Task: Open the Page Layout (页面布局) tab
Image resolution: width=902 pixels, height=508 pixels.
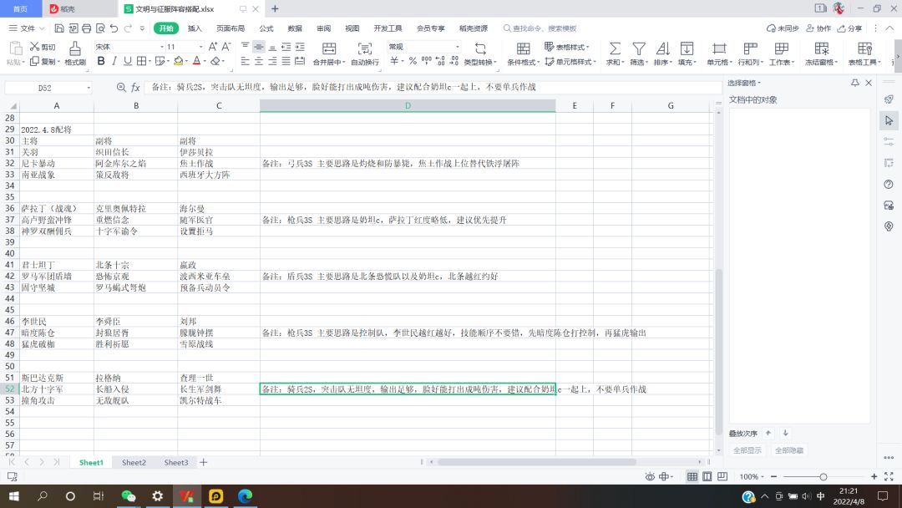Action: pyautogui.click(x=231, y=28)
